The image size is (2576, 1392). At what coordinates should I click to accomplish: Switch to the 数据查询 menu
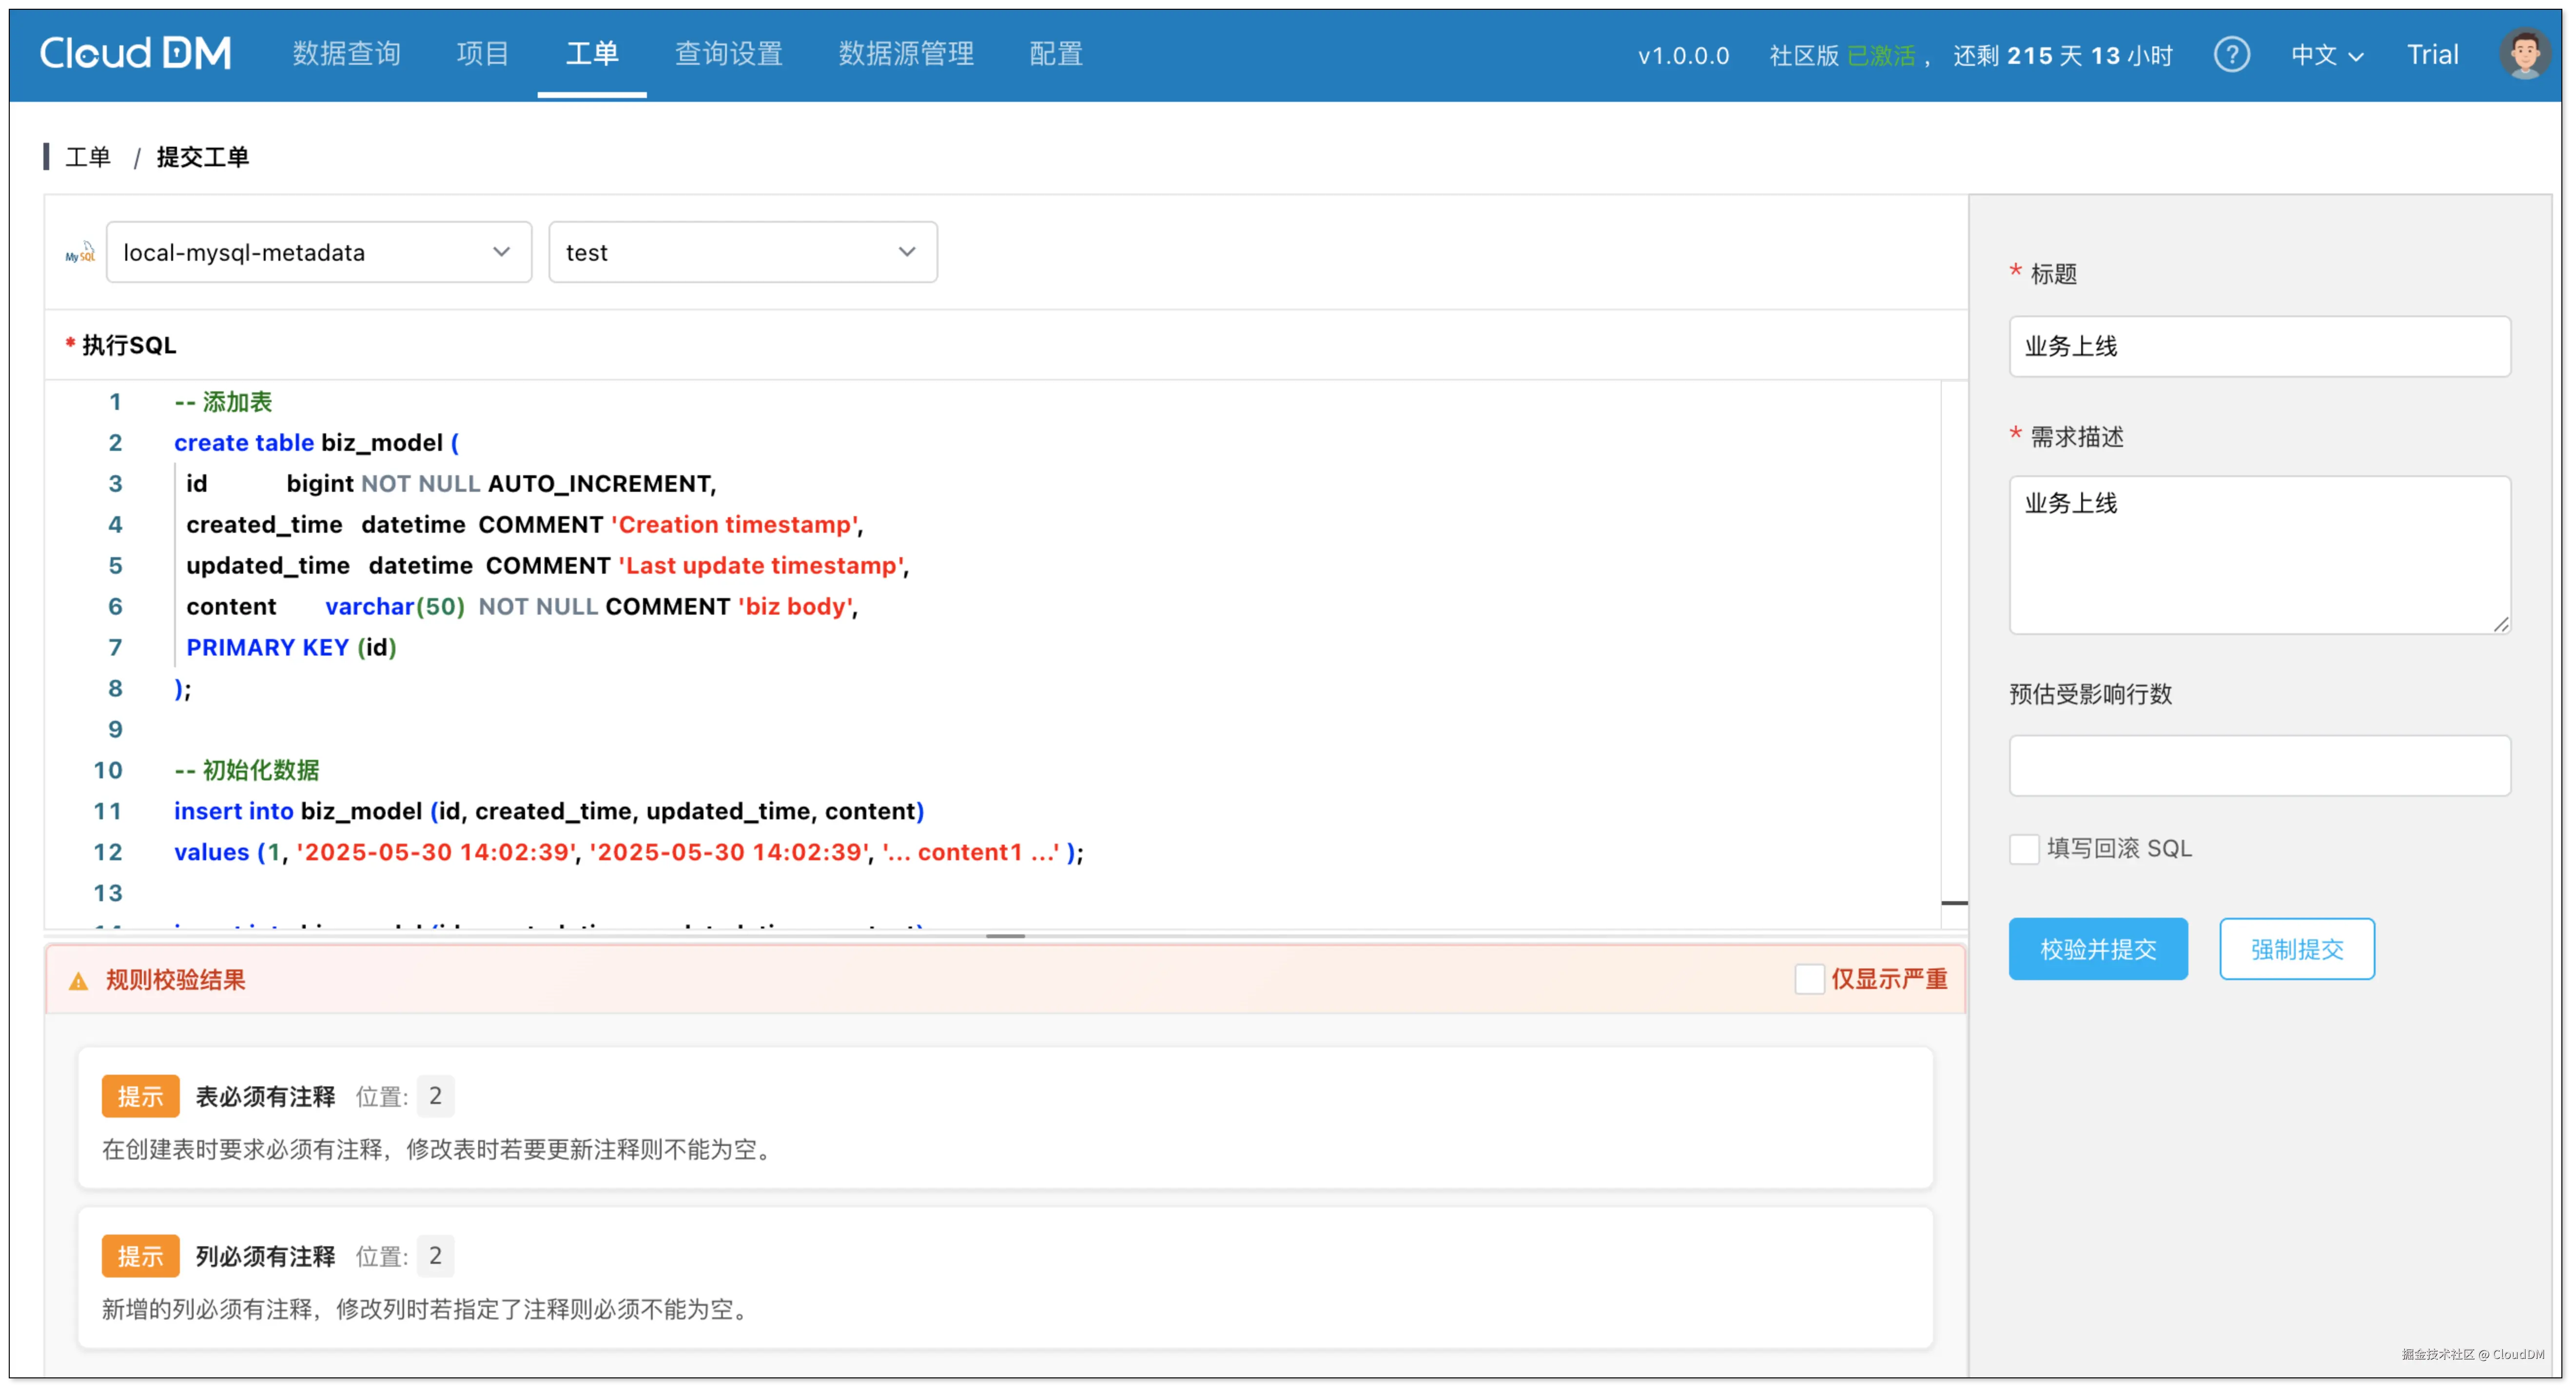tap(346, 53)
